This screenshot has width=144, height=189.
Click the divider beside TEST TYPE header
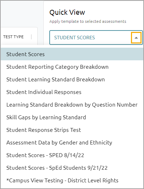click(31, 37)
